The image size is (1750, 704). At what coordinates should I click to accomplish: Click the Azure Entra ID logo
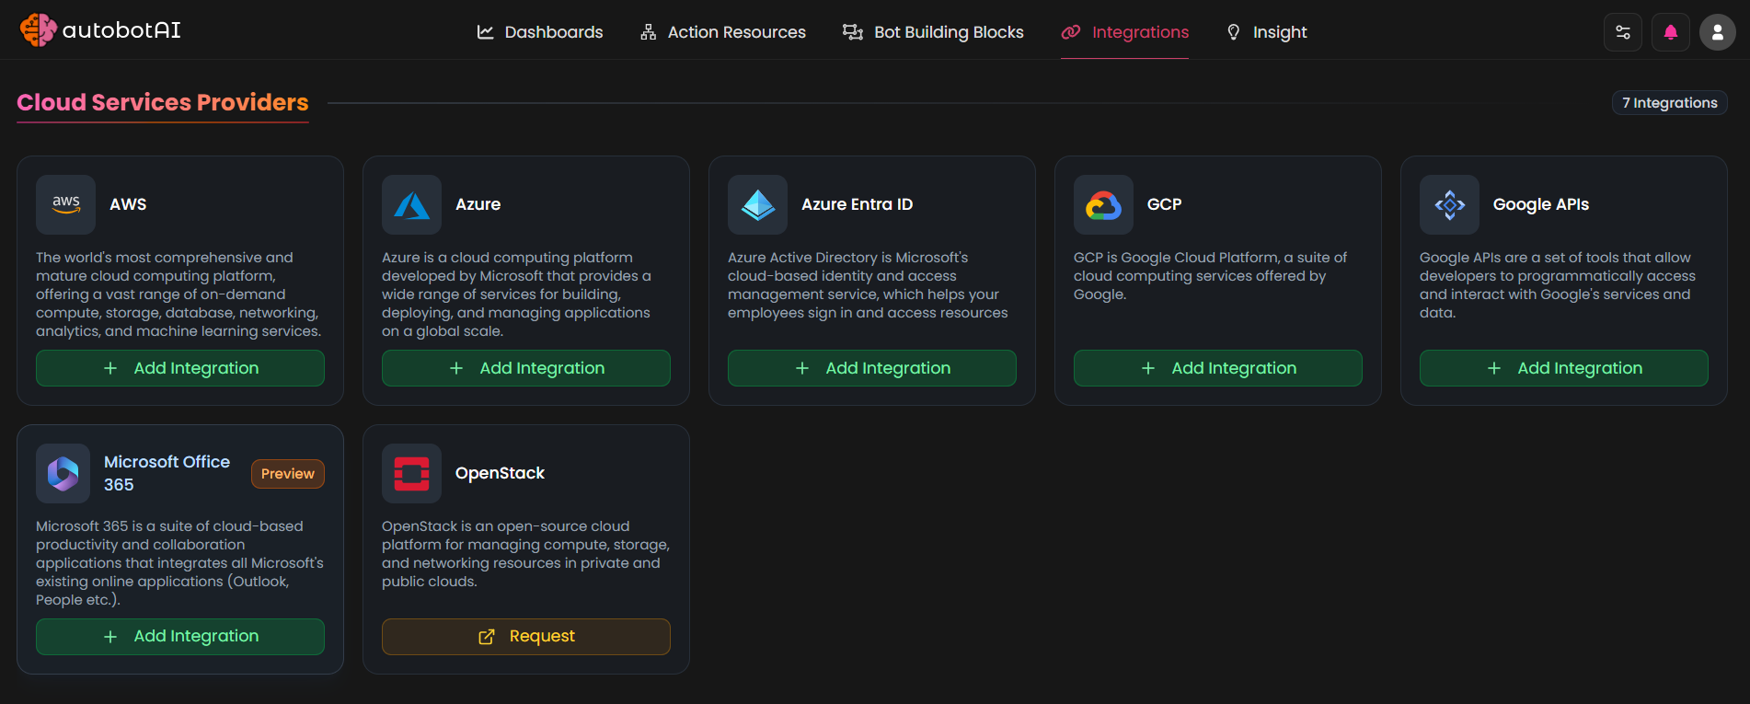tap(757, 204)
